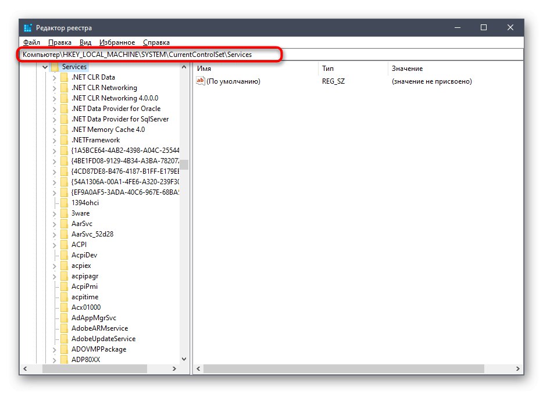Click the acpitime folder icon
543x394 pixels.
click(64, 297)
